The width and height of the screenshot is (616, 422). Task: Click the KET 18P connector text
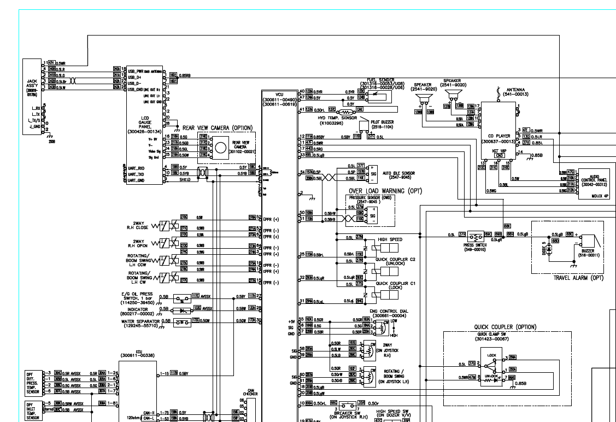(x=499, y=151)
